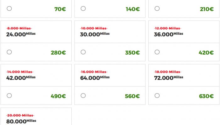
Task: Click the 80.000 Millas package card
Action: [x=36, y=116]
